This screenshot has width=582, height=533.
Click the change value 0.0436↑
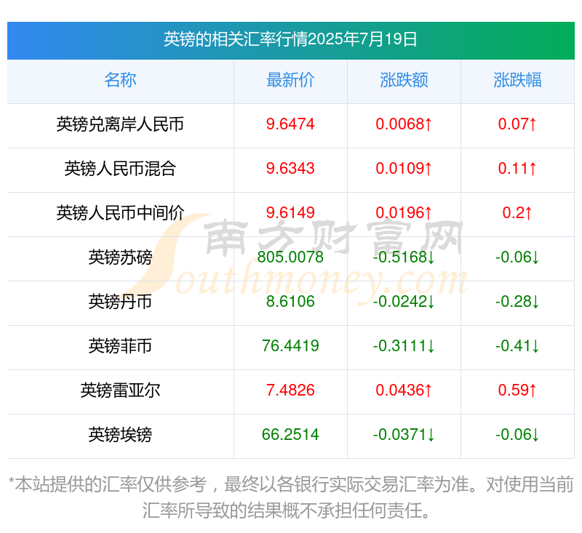(404, 390)
